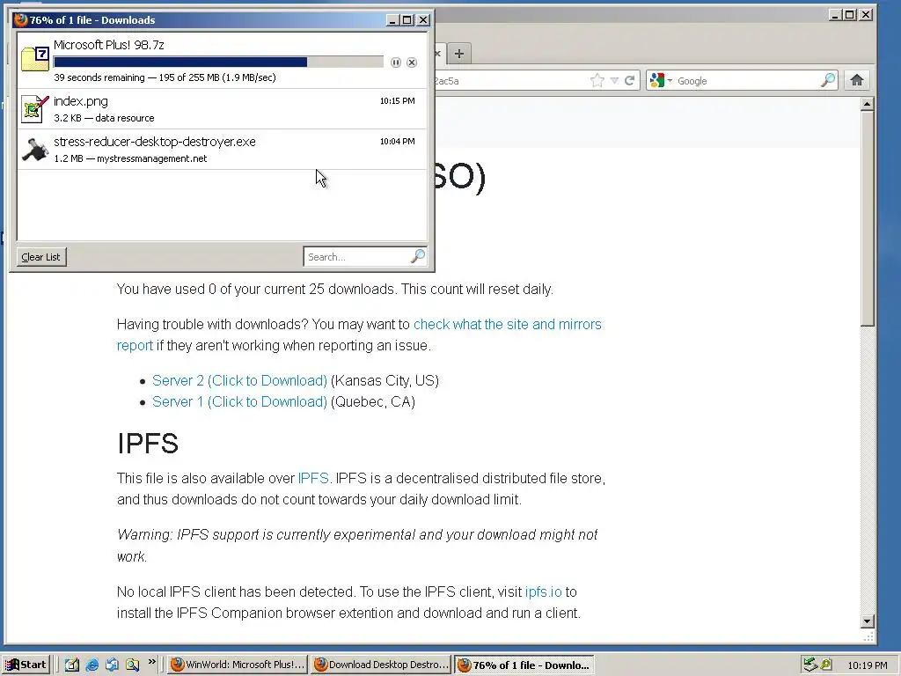Click the system clock showing 10:19 PM
Screen dimensions: 901x676
click(867, 665)
